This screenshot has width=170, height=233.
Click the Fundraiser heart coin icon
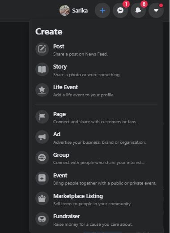[x=42, y=219]
